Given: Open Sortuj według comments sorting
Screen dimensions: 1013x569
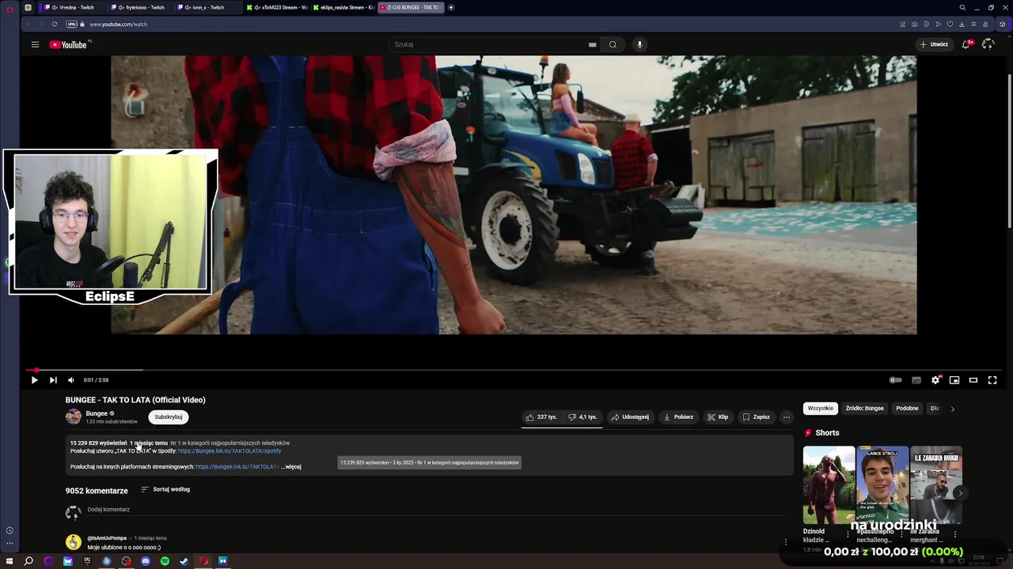Looking at the screenshot, I should click(x=165, y=489).
